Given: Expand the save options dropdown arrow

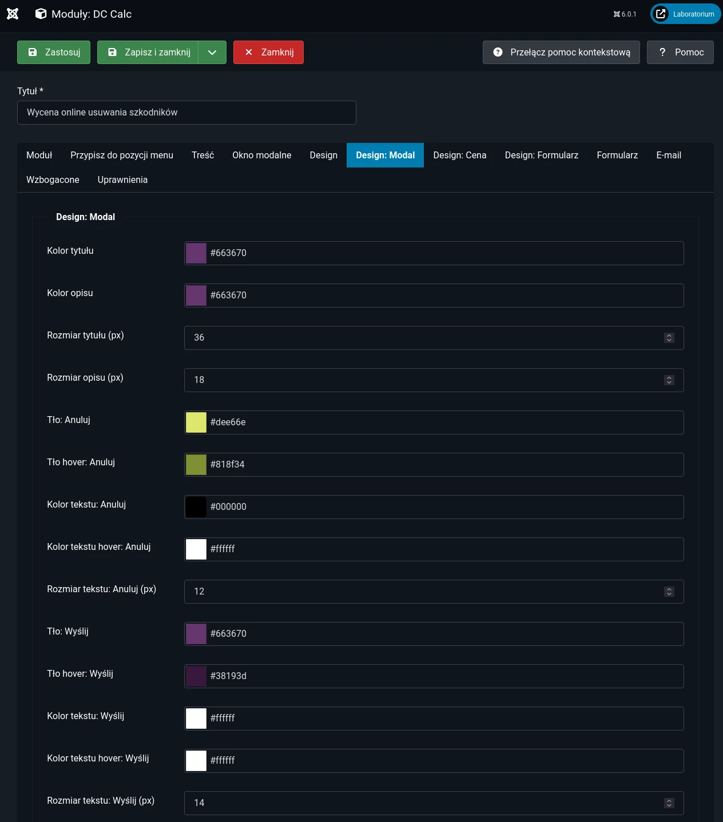Looking at the screenshot, I should (212, 52).
